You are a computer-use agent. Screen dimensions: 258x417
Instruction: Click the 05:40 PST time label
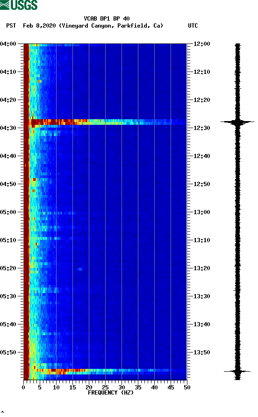pyautogui.click(x=8, y=324)
